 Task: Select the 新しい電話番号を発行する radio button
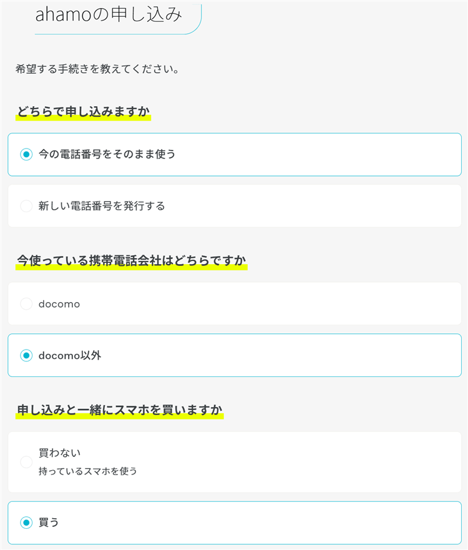click(26, 206)
